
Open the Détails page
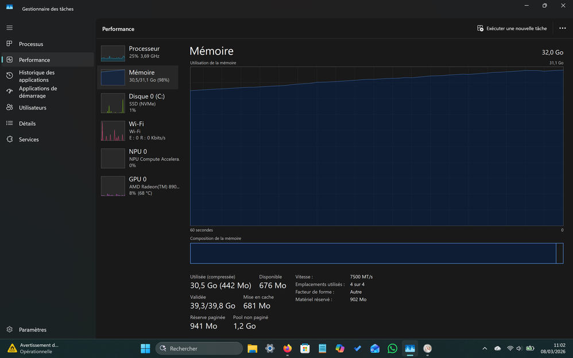click(x=27, y=123)
